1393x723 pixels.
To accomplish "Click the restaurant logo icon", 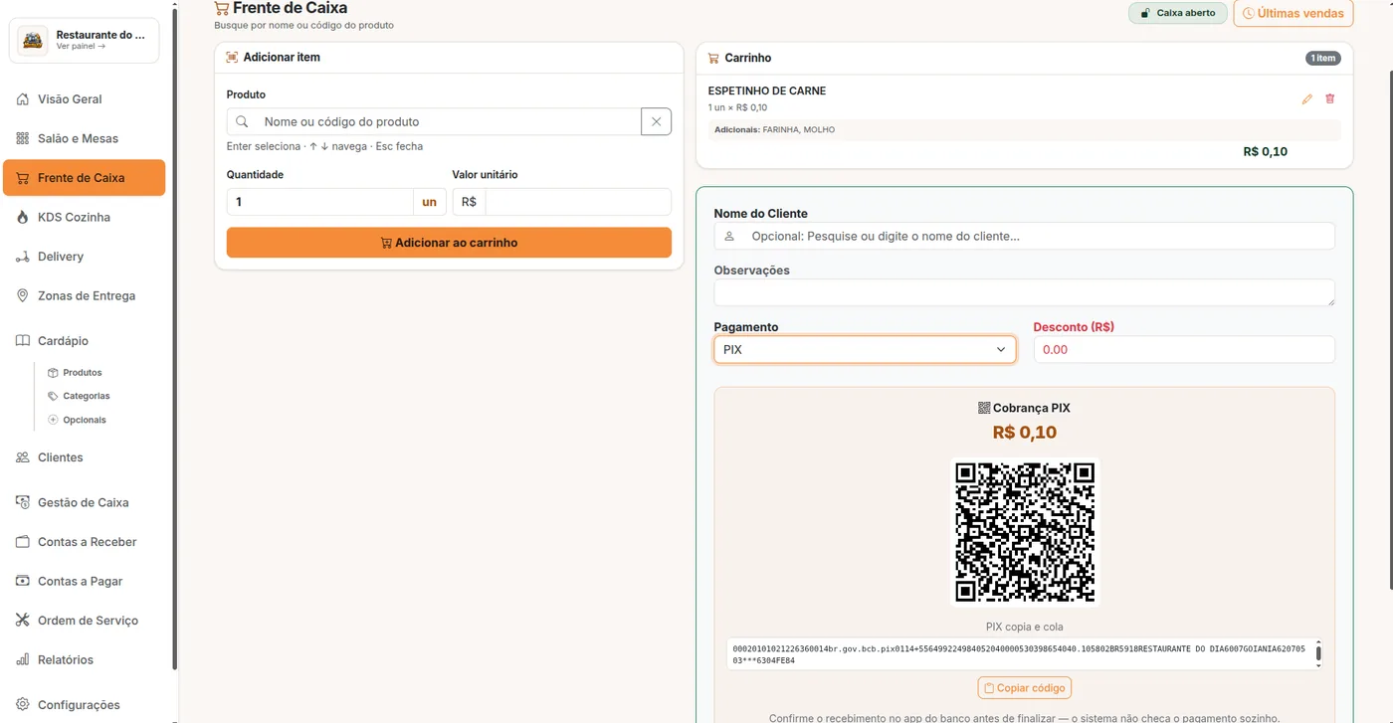I will coord(33,40).
